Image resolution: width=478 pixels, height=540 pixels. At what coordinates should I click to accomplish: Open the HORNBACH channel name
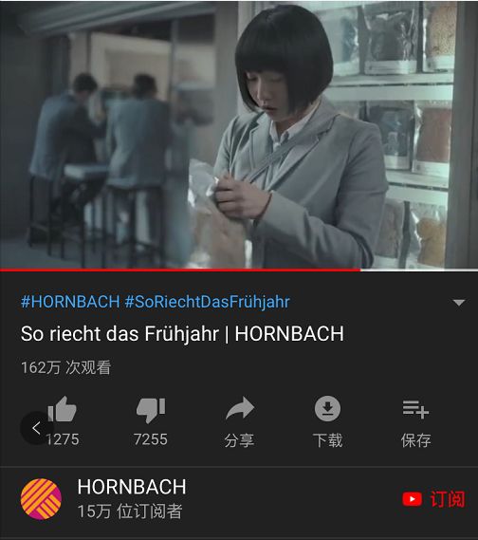(x=132, y=487)
